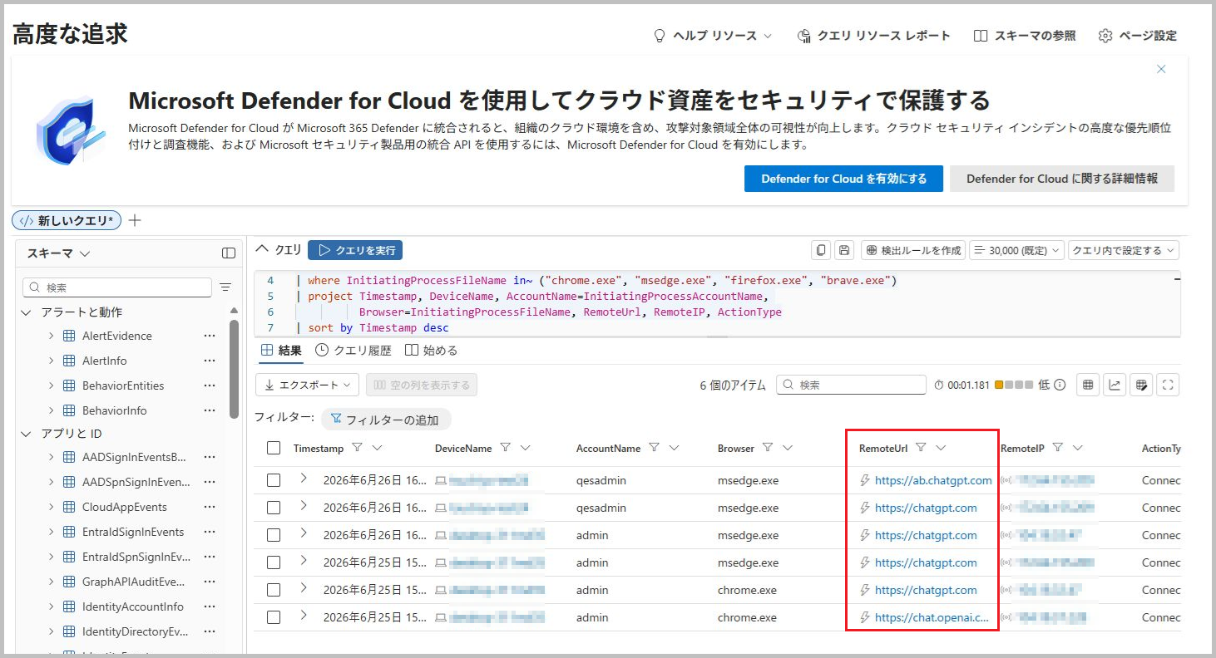Image resolution: width=1216 pixels, height=658 pixels.
Task: Open the customize columns icon
Action: tap(1142, 385)
